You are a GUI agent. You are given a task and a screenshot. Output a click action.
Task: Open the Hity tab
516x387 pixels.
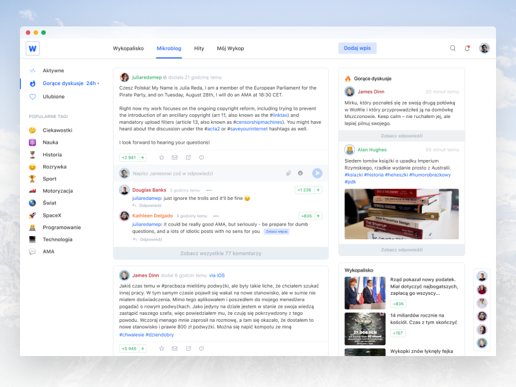[199, 48]
